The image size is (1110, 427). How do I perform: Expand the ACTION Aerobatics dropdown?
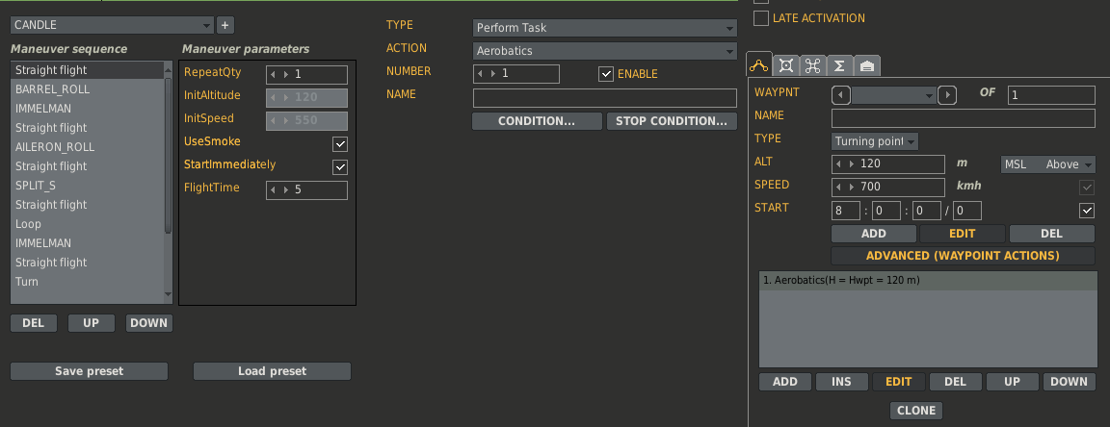click(x=604, y=51)
